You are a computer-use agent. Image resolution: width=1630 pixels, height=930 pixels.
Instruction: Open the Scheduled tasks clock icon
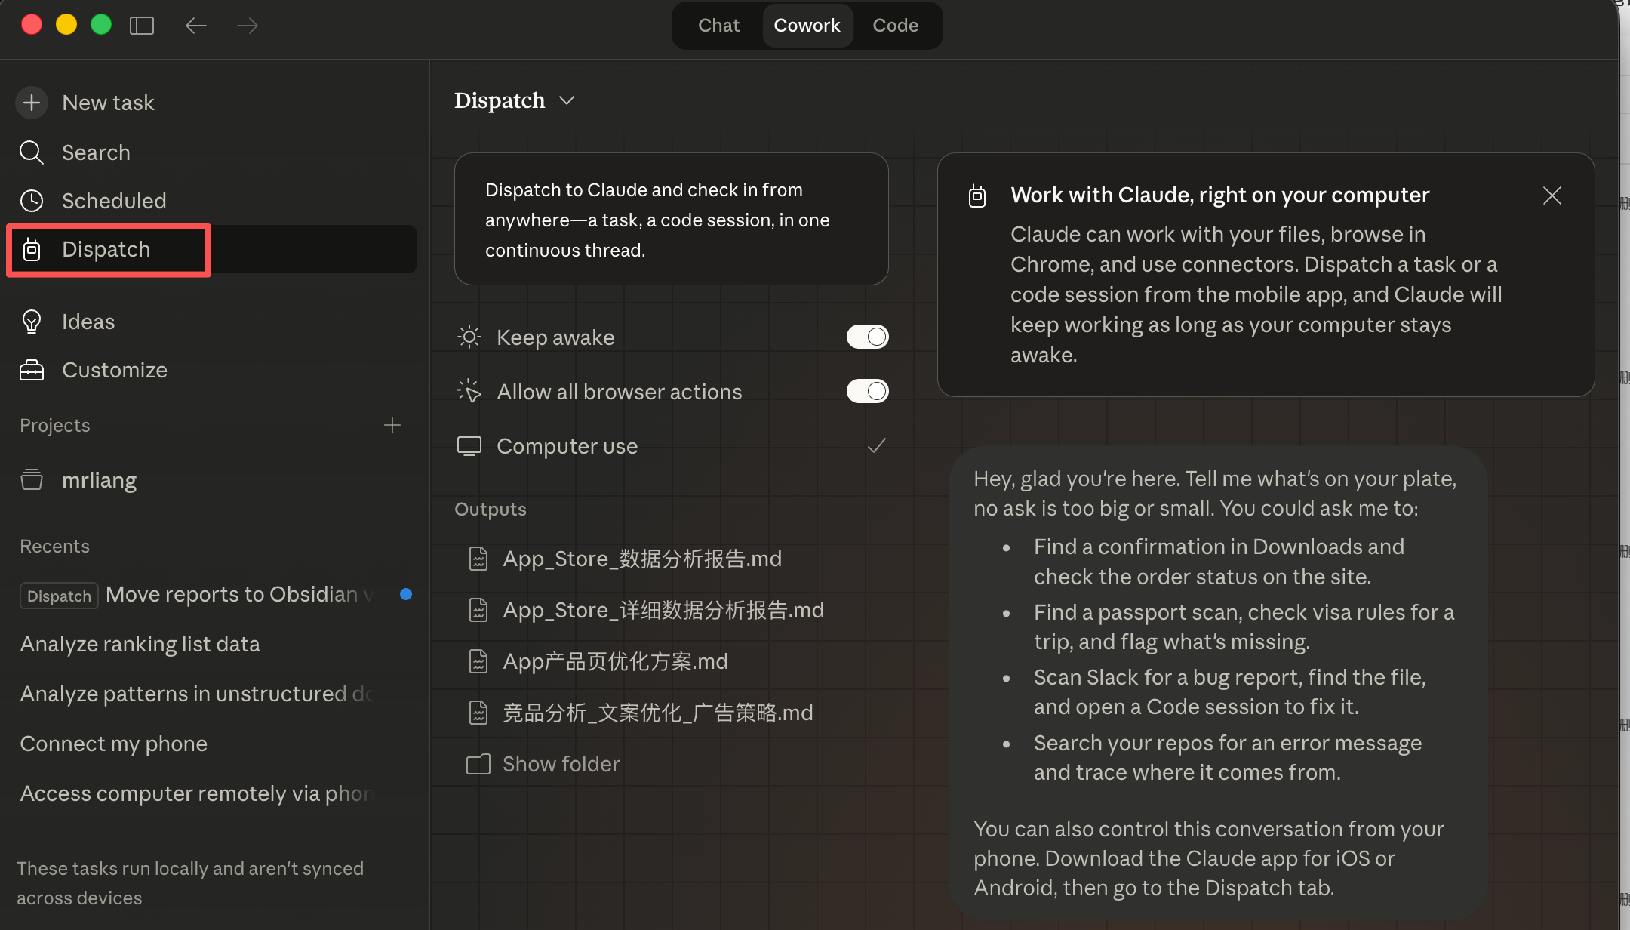pos(32,201)
